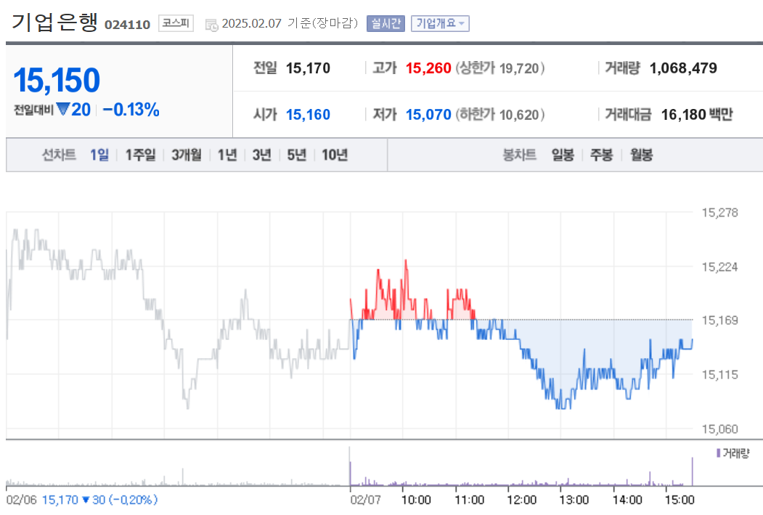
Task: Switch to 월봉 candle chart
Action: [x=641, y=155]
